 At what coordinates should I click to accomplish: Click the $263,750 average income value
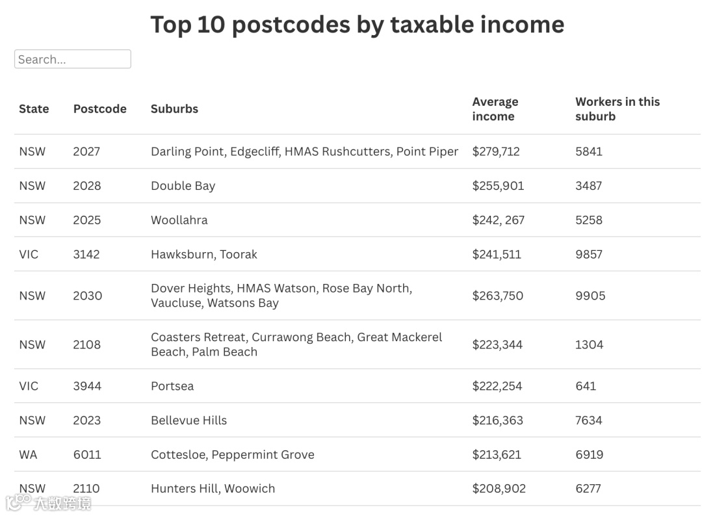point(497,296)
